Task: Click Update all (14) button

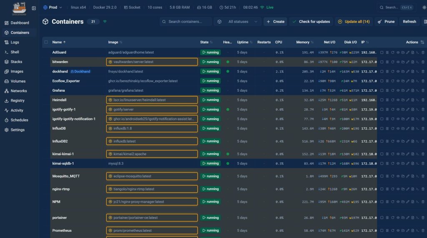Action: (x=354, y=22)
